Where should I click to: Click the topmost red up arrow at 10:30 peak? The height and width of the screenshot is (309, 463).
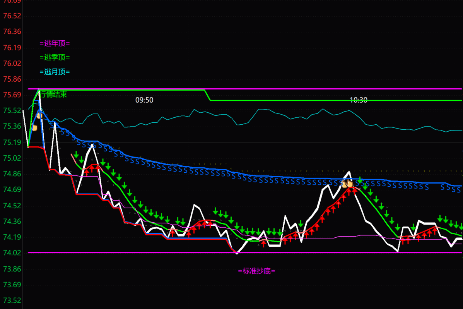tap(355, 191)
